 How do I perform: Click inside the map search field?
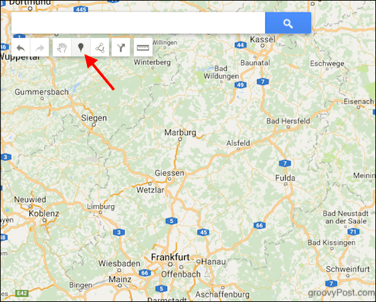(x=138, y=23)
